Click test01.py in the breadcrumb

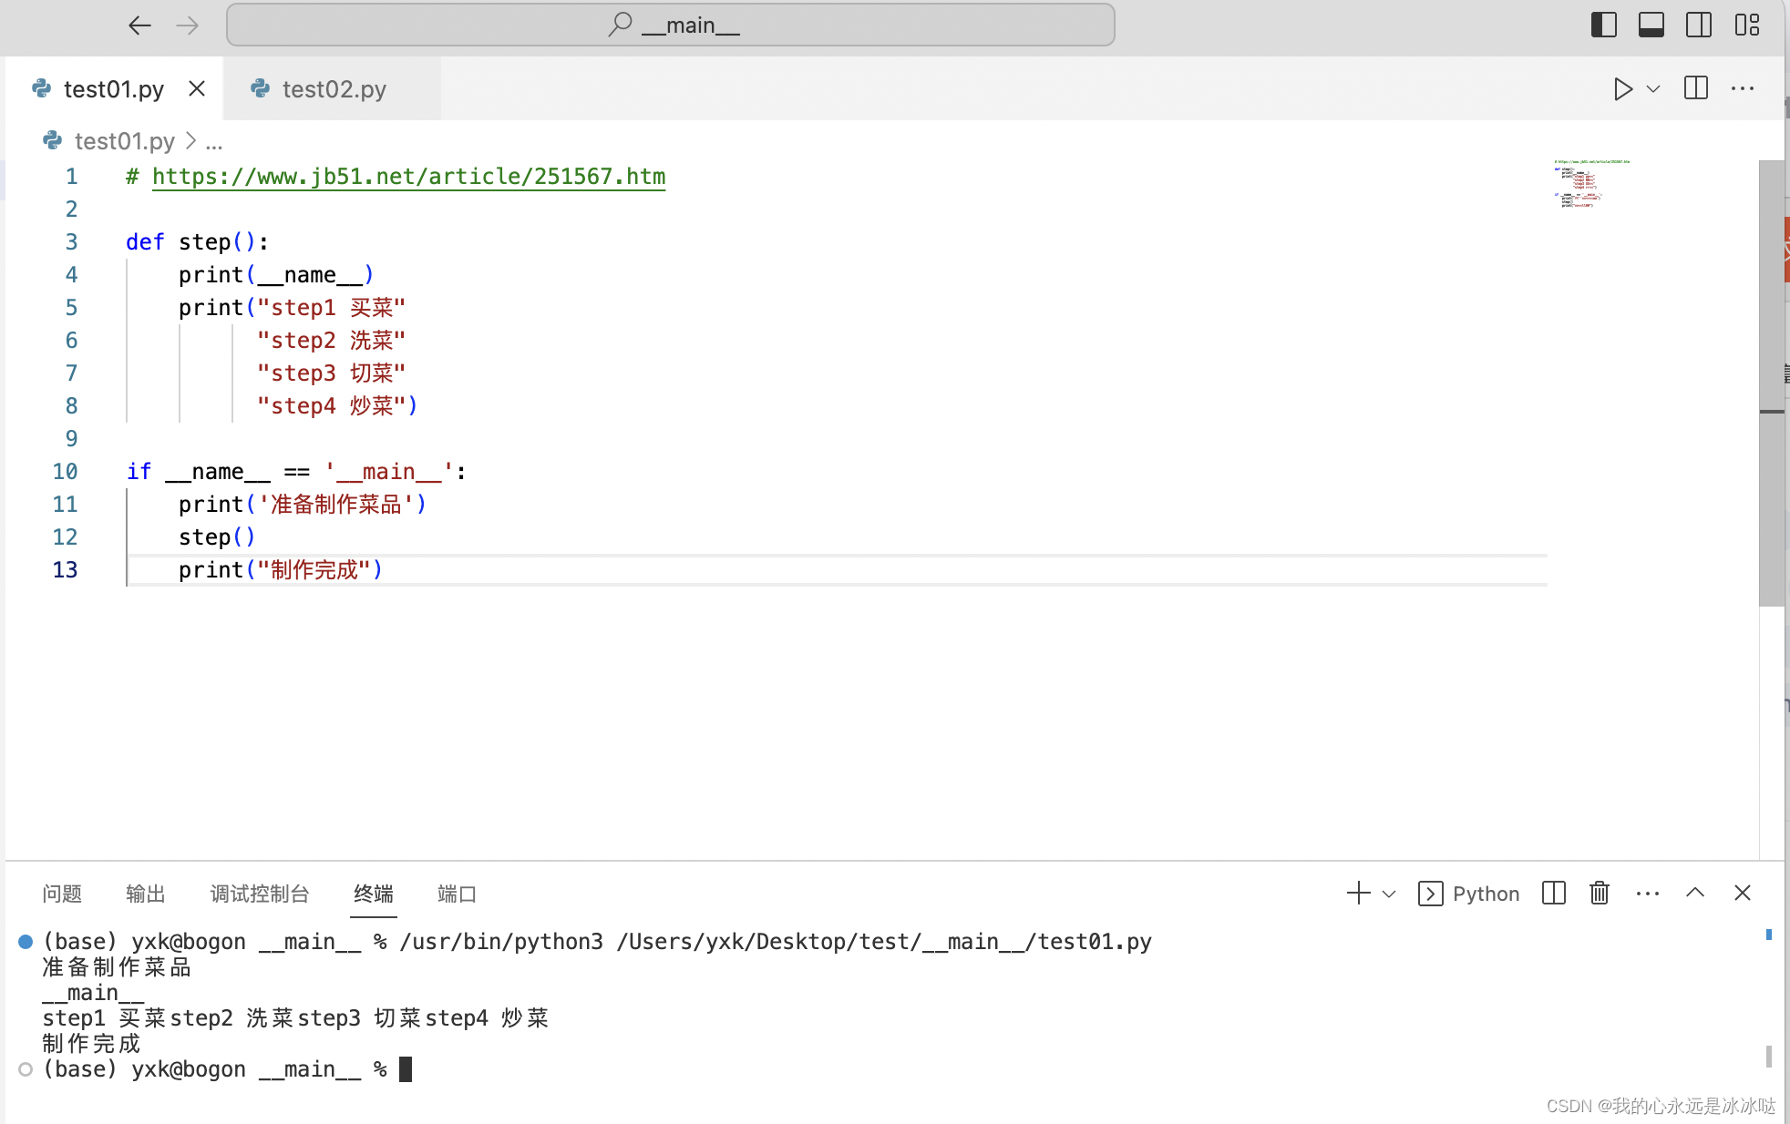[124, 141]
